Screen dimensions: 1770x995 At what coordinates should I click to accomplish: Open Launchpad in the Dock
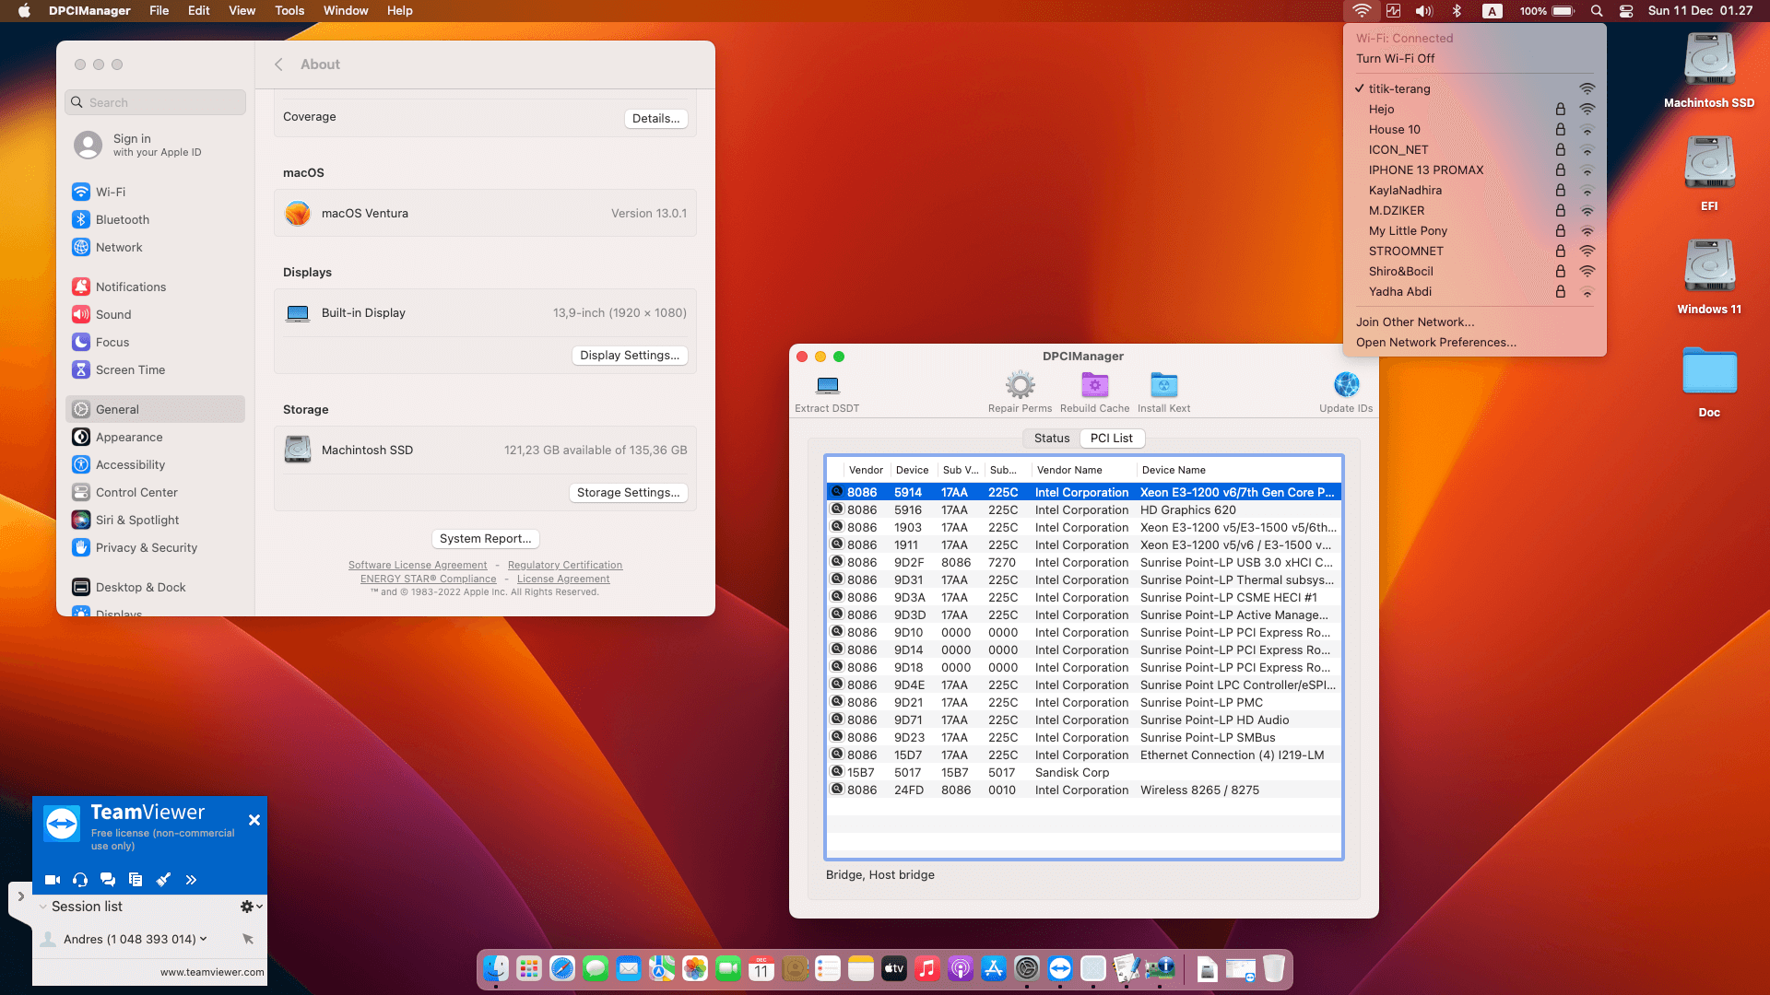529,968
